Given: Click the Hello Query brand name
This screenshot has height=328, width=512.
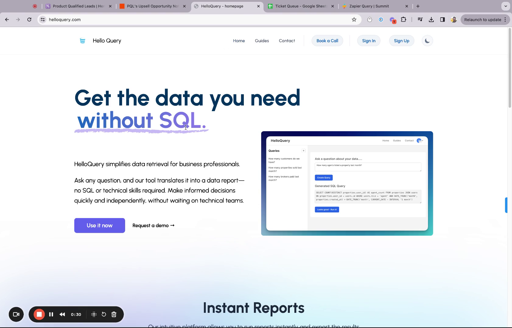Looking at the screenshot, I should pyautogui.click(x=107, y=41).
